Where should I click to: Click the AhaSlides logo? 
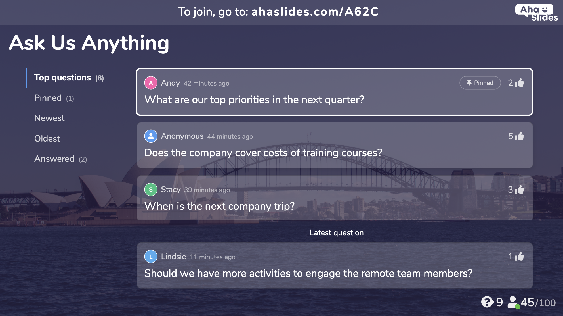coord(536,13)
